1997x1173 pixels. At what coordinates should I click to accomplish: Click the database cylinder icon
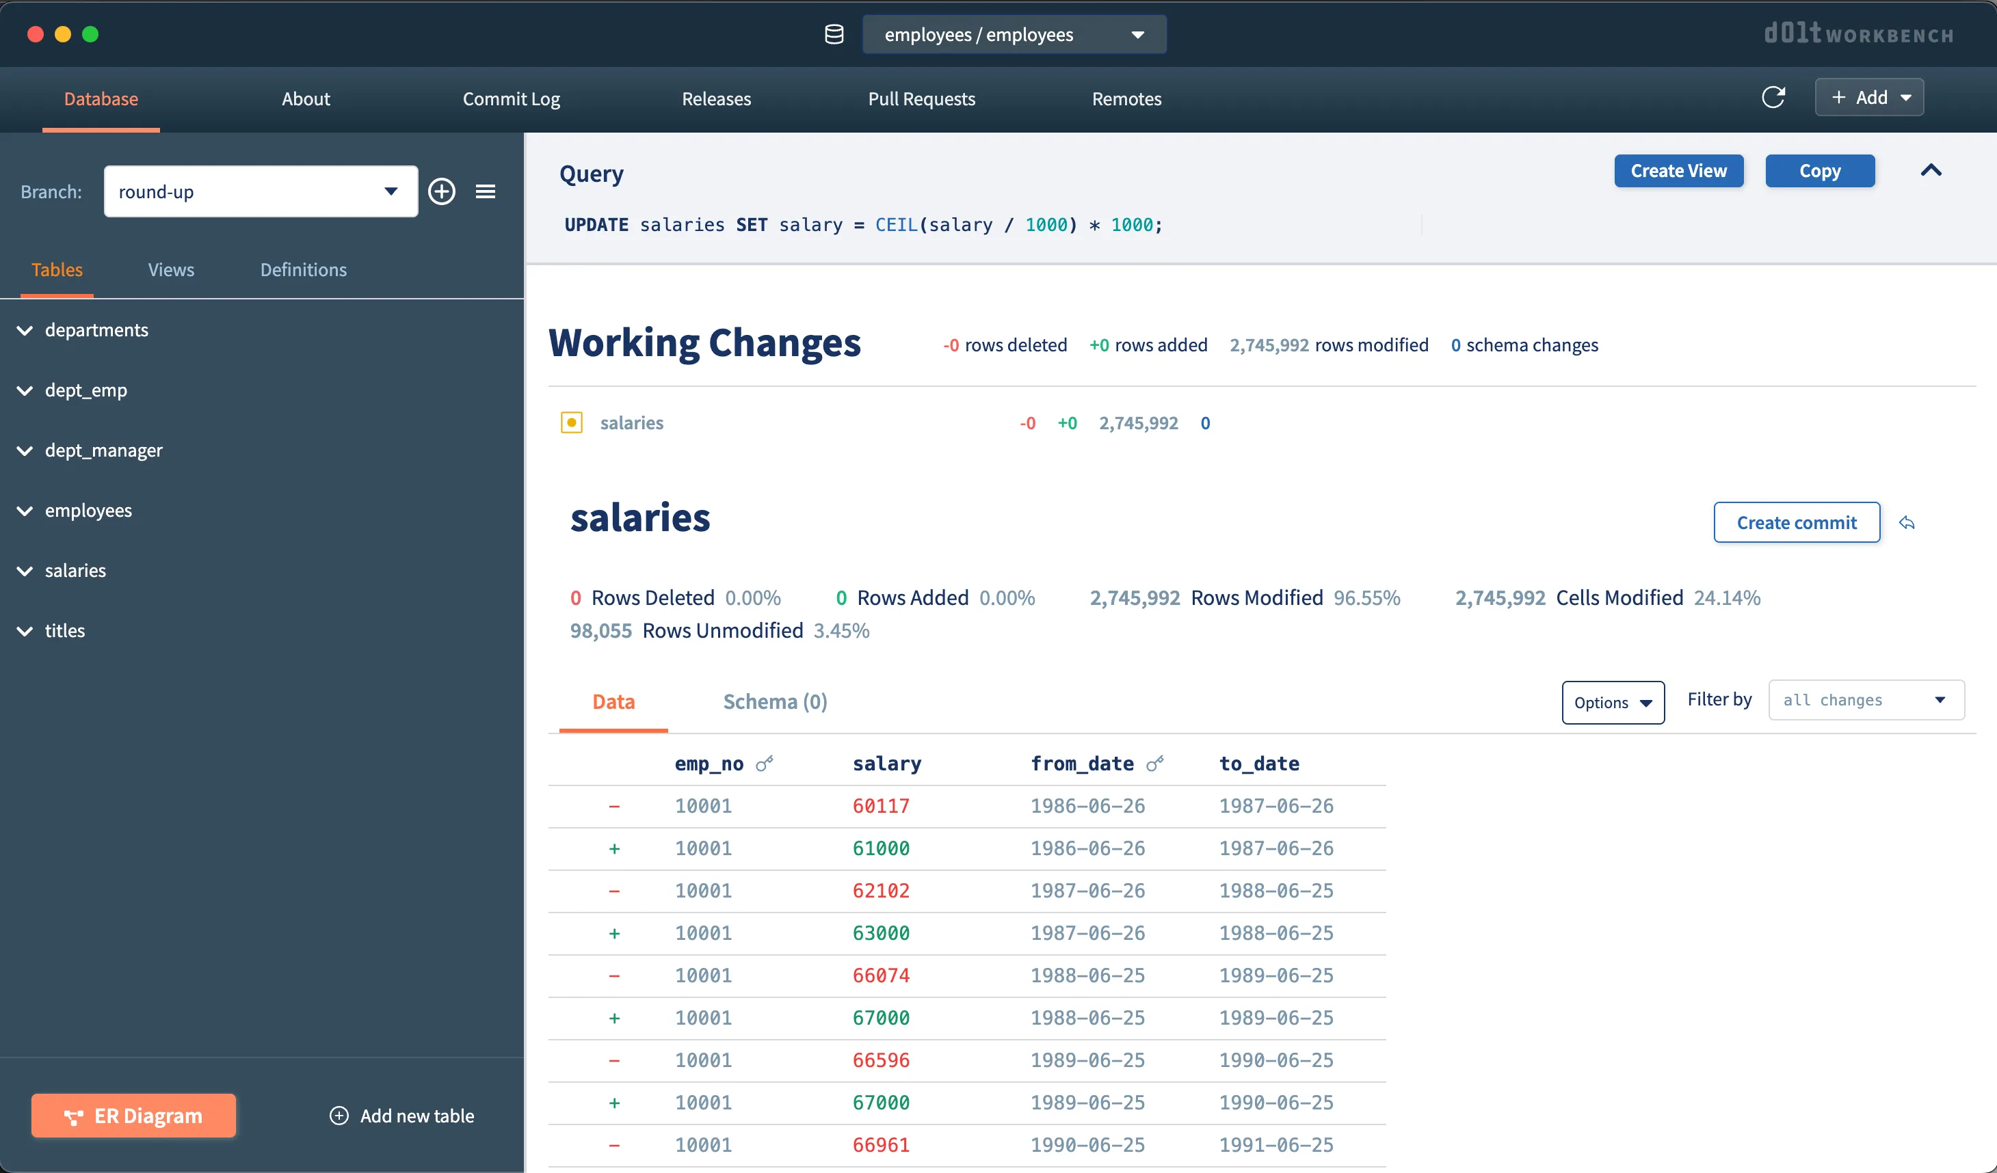pos(834,34)
